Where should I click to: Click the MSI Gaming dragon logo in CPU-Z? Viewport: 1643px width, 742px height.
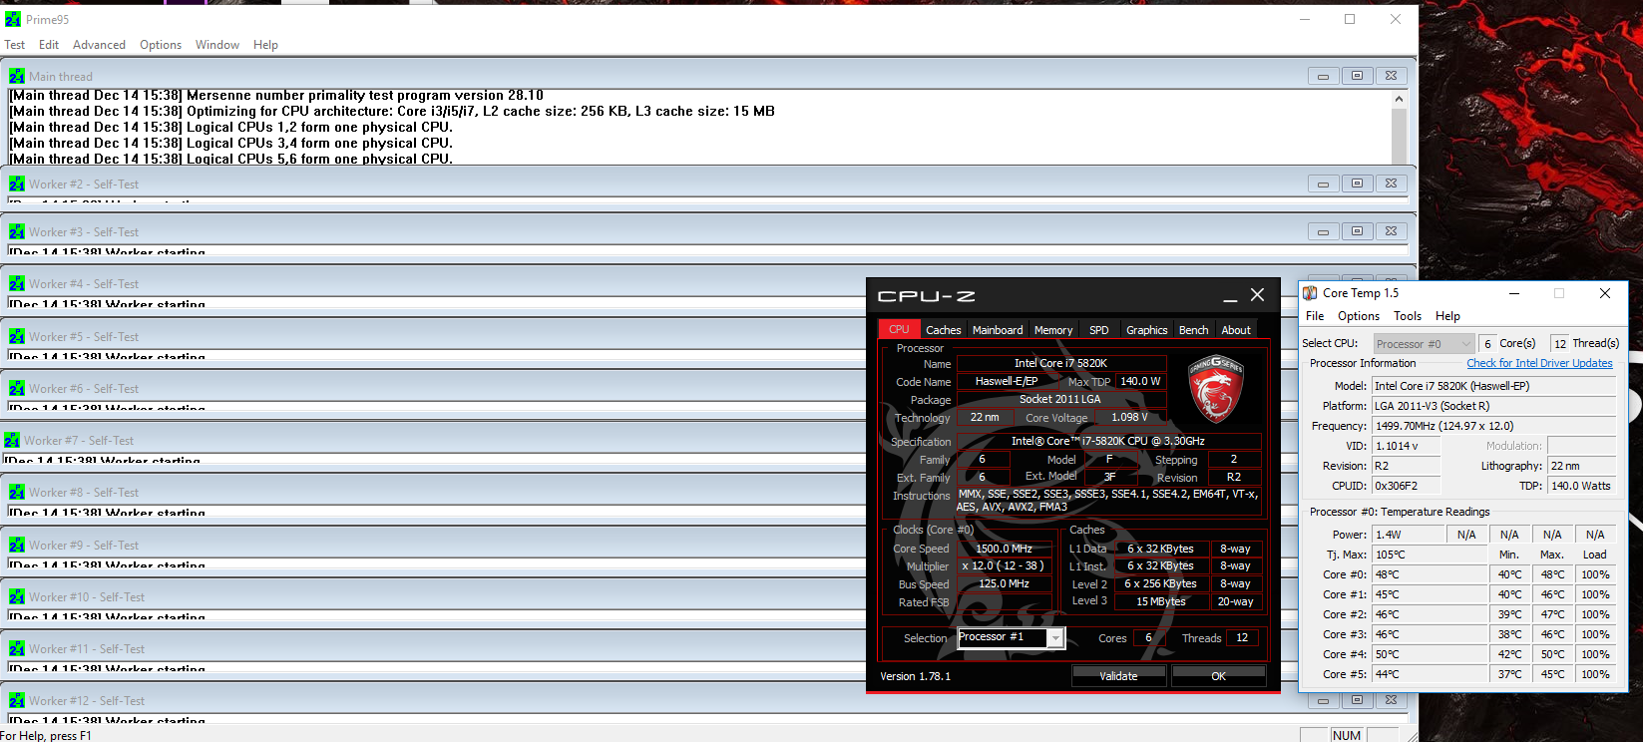[x=1215, y=389]
